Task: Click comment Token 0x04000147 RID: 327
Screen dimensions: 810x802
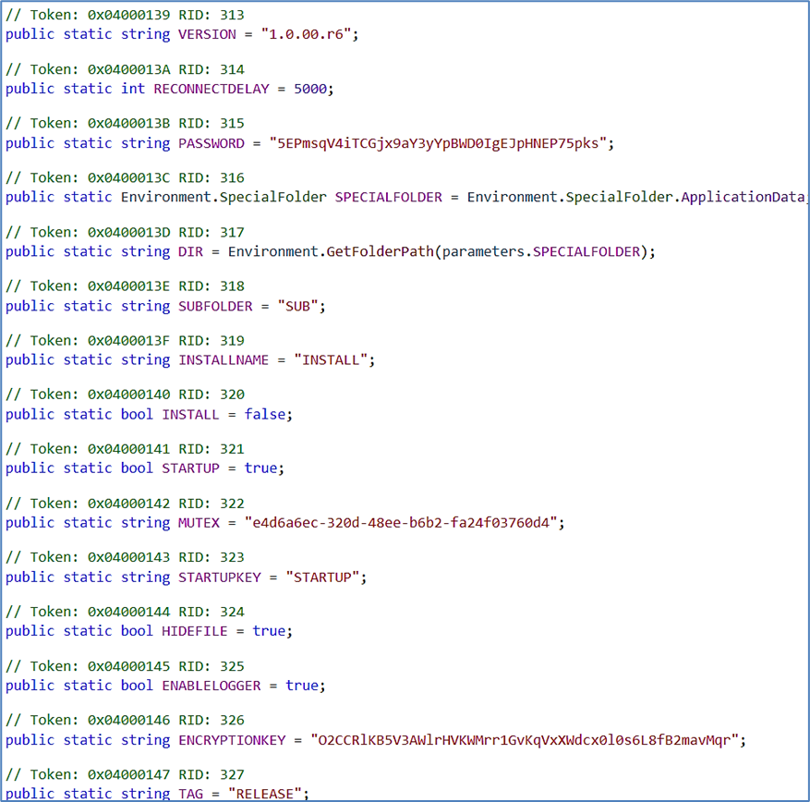Action: 125,774
